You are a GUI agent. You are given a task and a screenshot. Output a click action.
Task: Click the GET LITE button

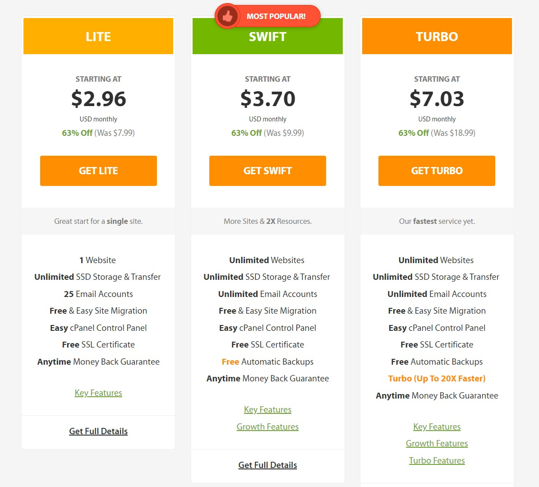pyautogui.click(x=98, y=171)
